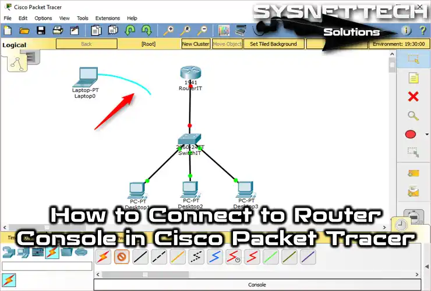431x291 pixels.
Task: Expand the drawing shape dropdown arrow
Action: pos(427,134)
